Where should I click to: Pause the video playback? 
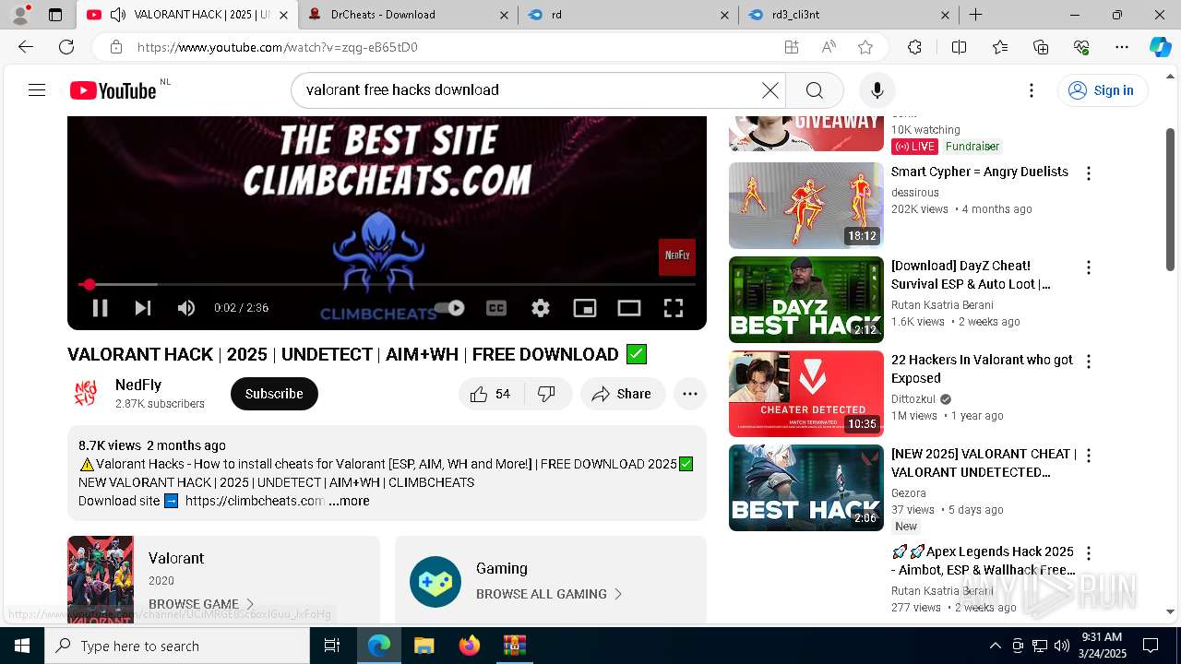[x=100, y=308]
